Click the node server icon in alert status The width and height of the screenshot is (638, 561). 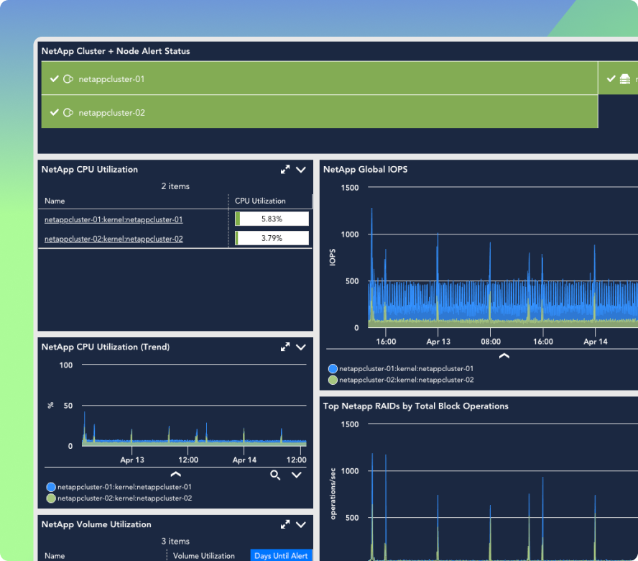pos(625,79)
